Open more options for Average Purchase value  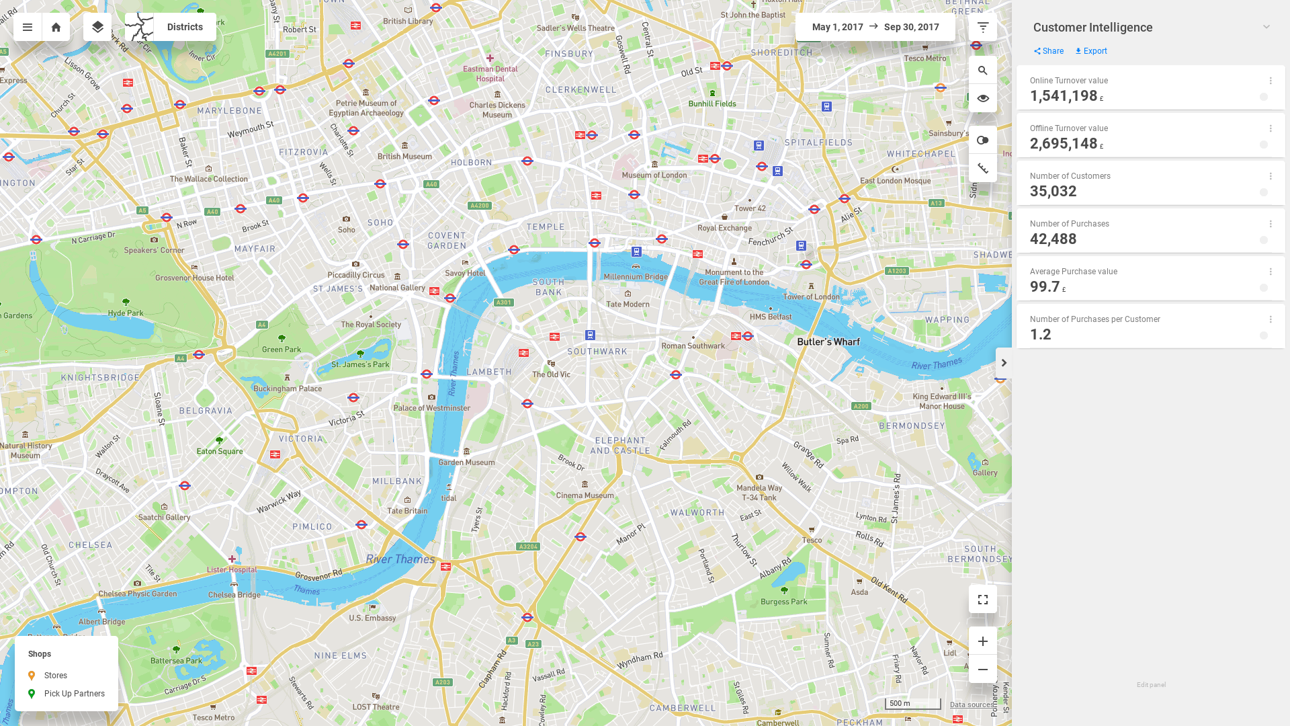[x=1271, y=272]
